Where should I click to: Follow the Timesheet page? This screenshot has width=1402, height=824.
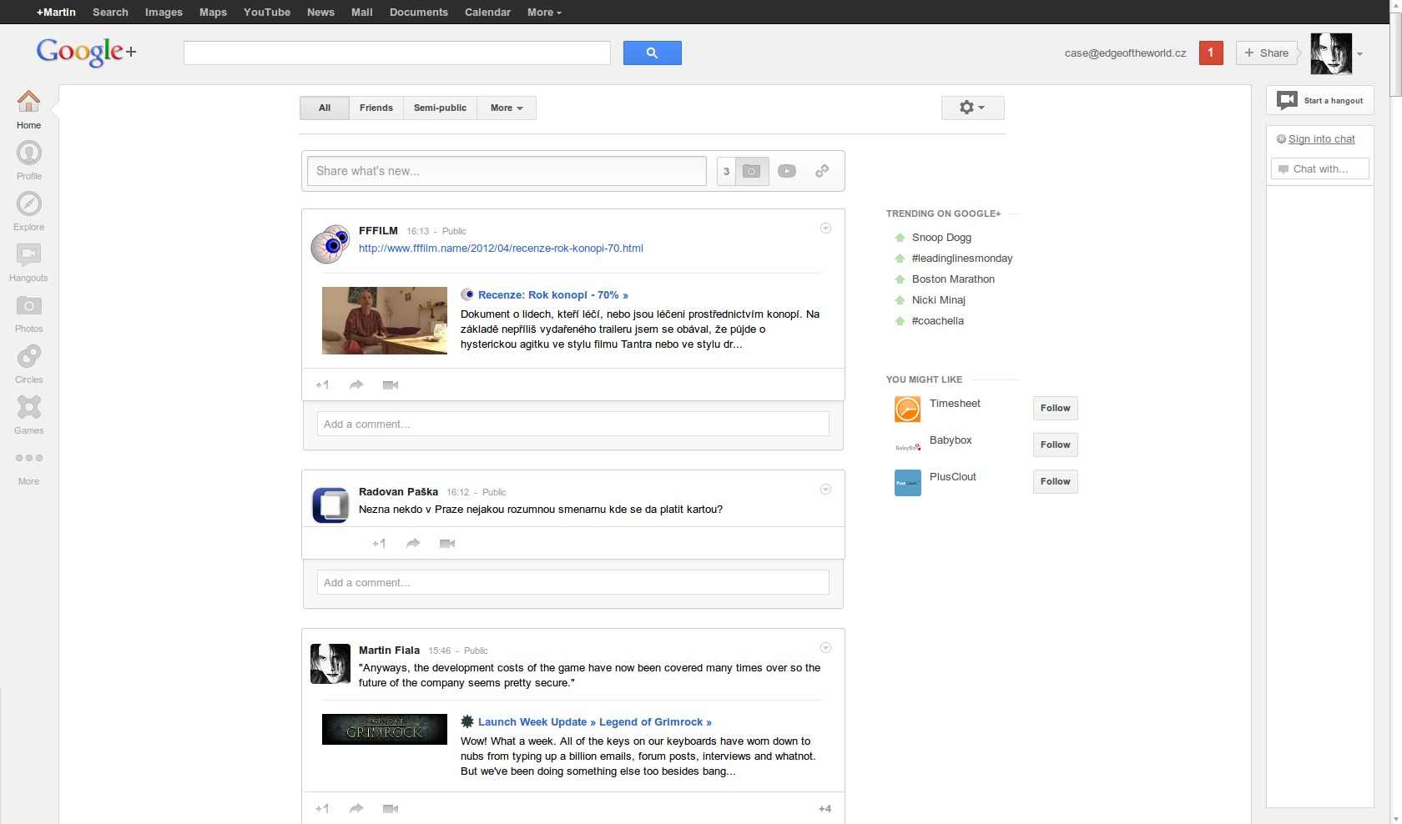[x=1055, y=408]
